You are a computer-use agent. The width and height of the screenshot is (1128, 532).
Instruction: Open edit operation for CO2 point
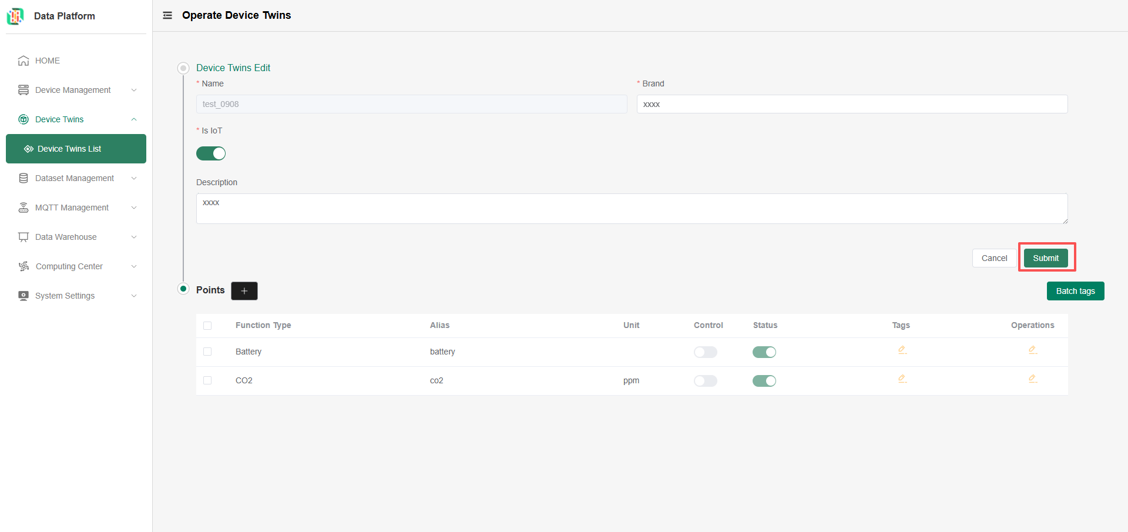(1032, 379)
